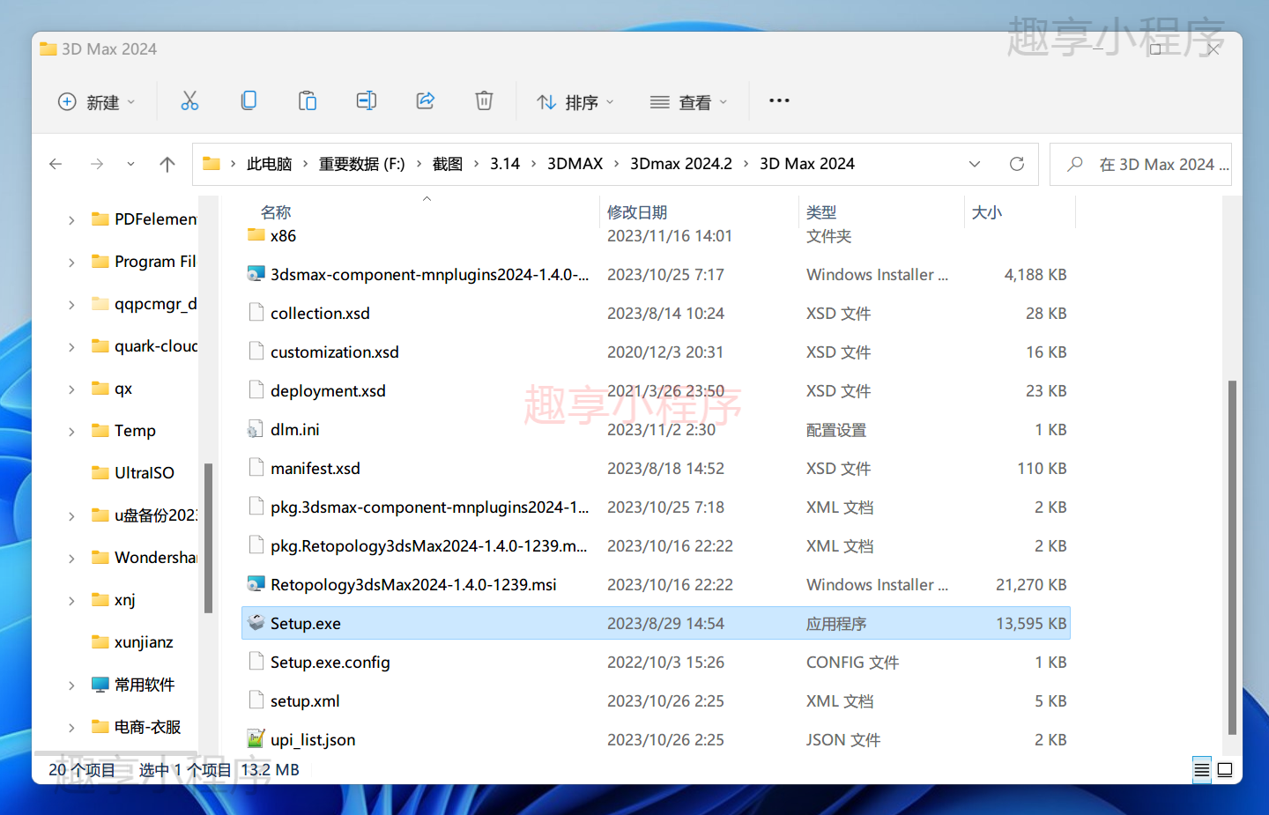This screenshot has height=815, width=1269.
Task: Open recent locations dropdown chevron
Action: pos(130,164)
